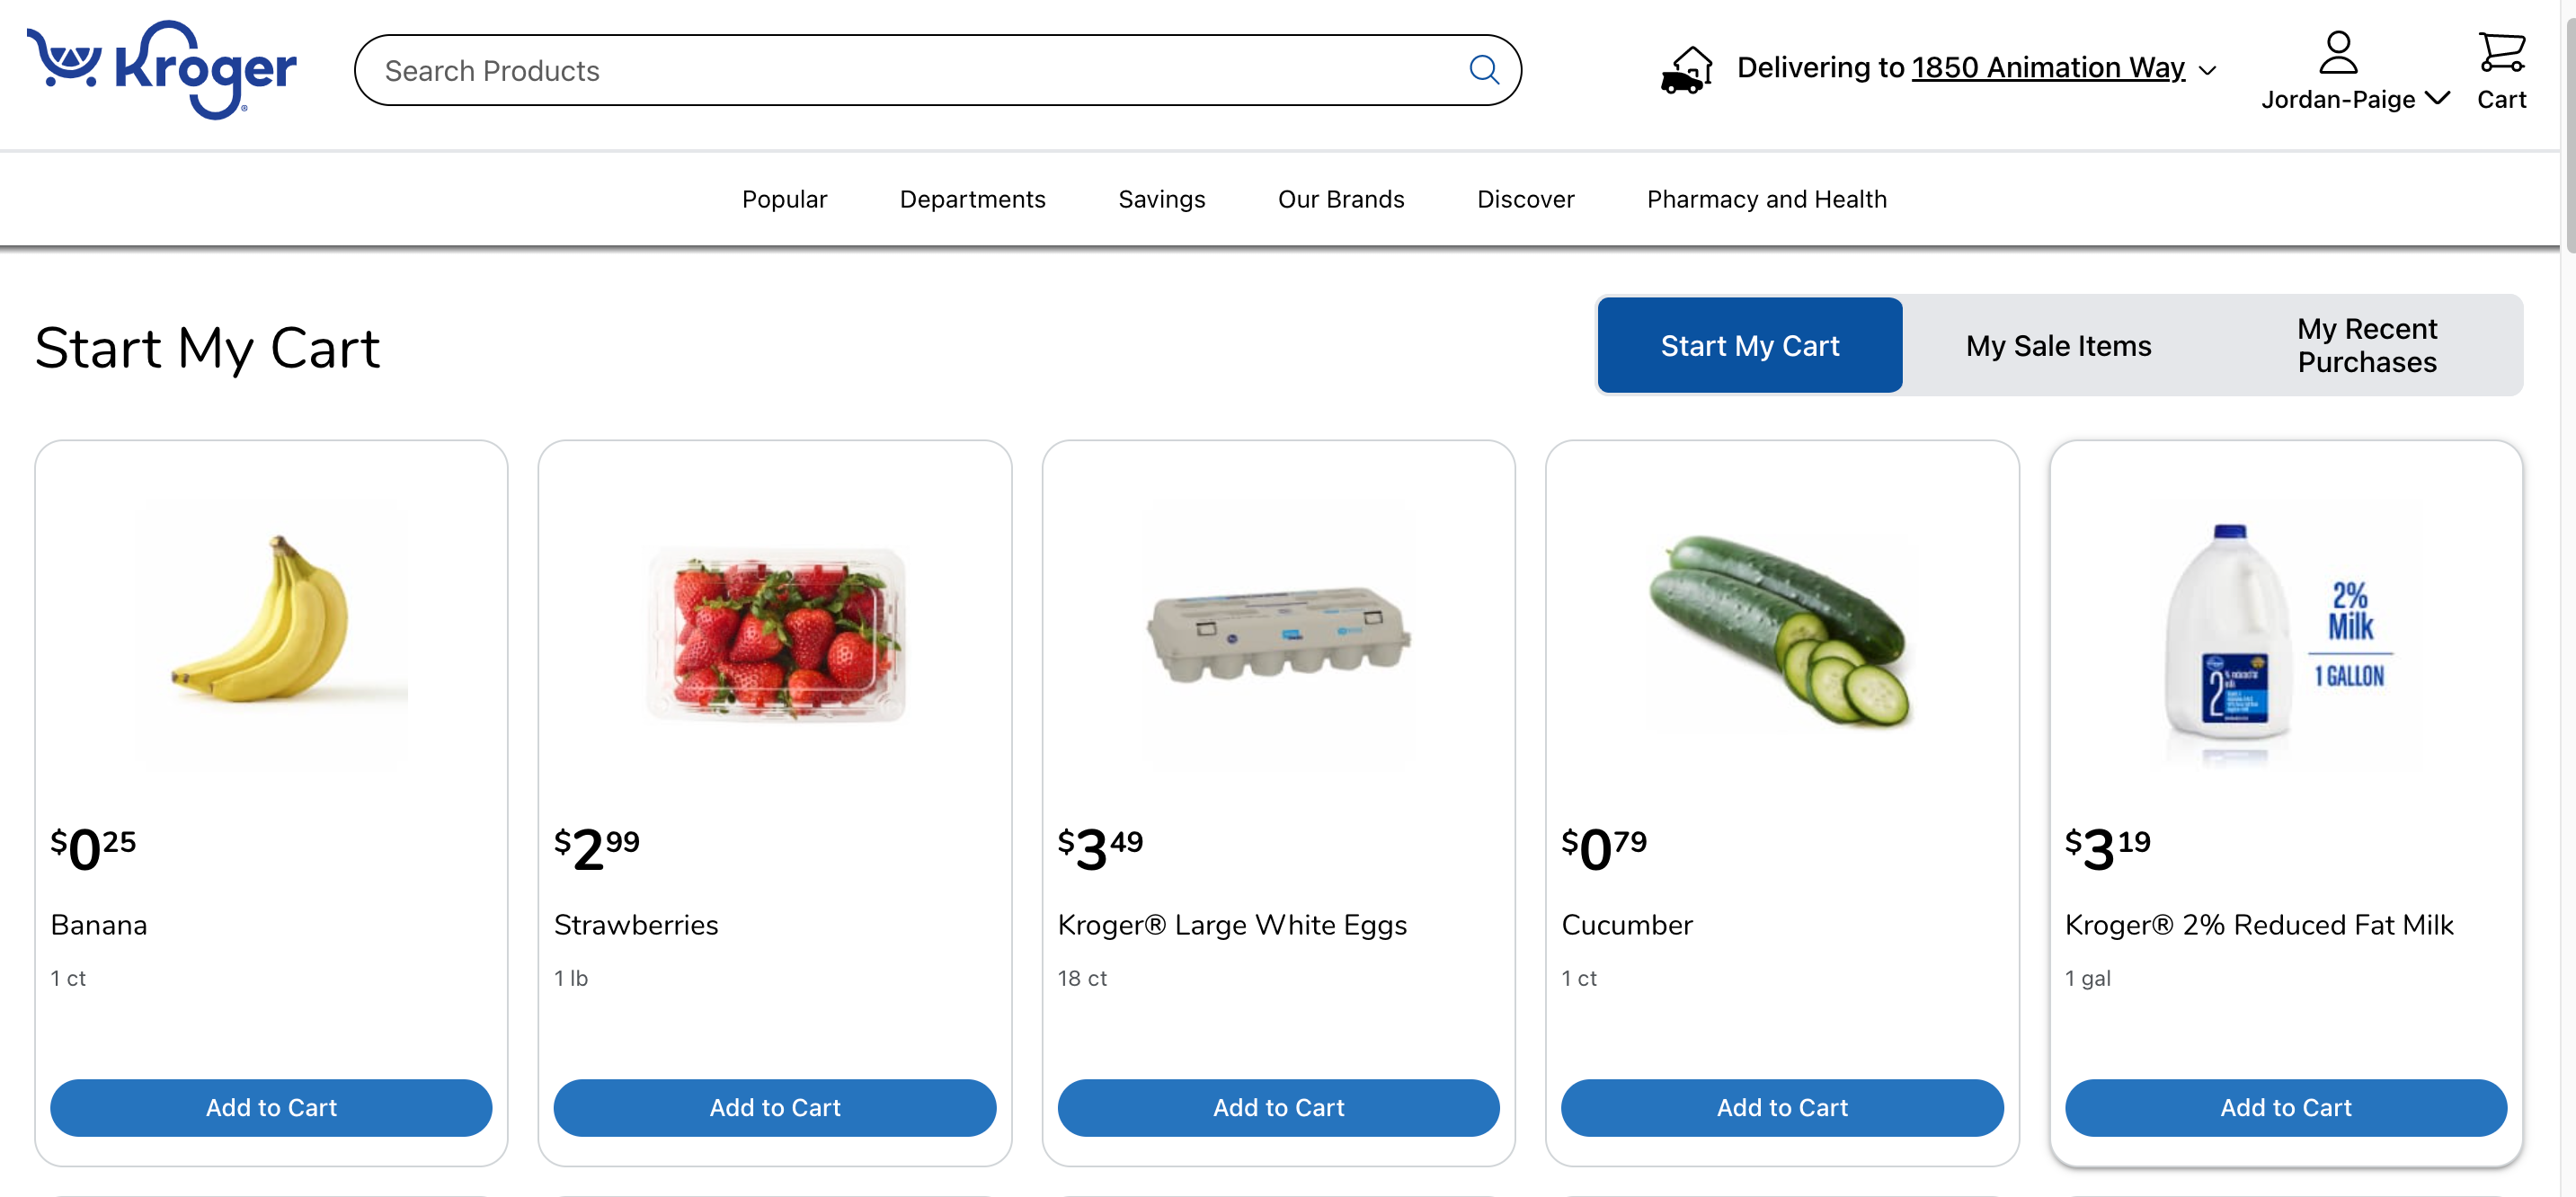
Task: Open the Kroger Large White Eggs image
Action: click(x=1278, y=634)
